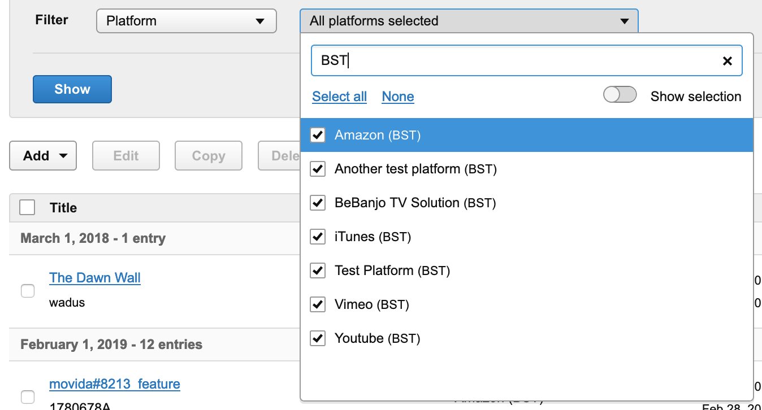
Task: Tick the checkbox for The Dawn Wall row
Action: tap(28, 291)
